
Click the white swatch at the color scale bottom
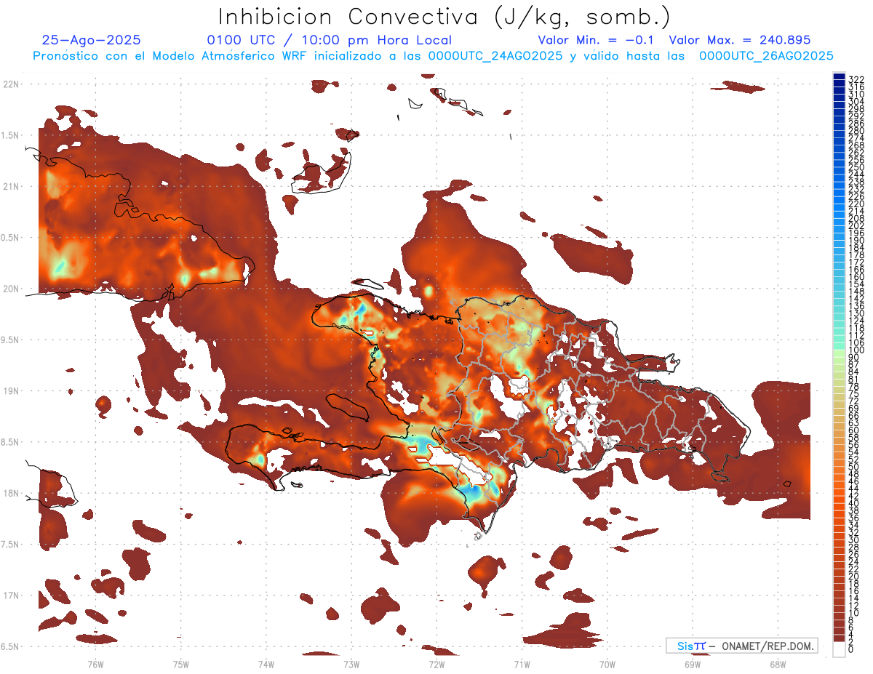pos(839,649)
